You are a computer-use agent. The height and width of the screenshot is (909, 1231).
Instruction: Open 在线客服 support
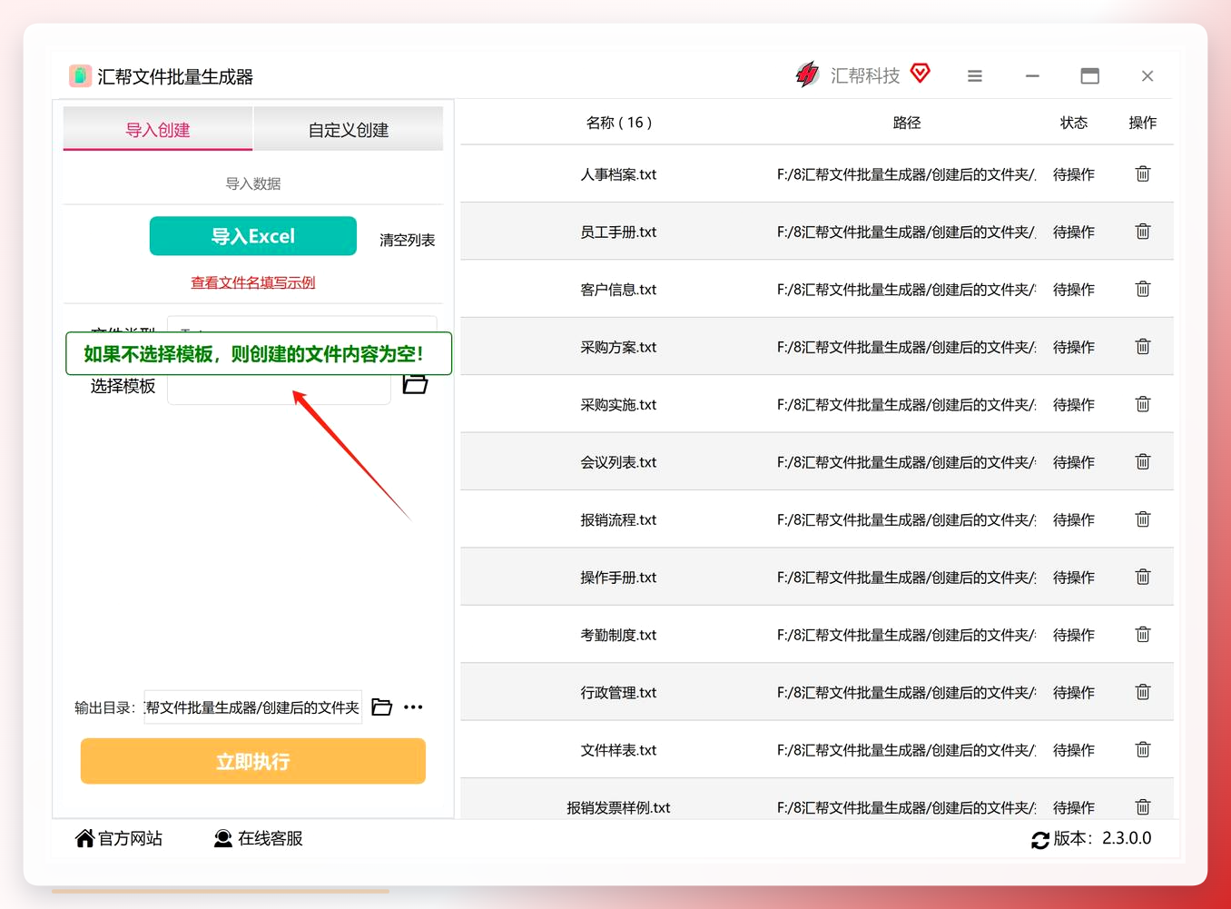pos(259,838)
